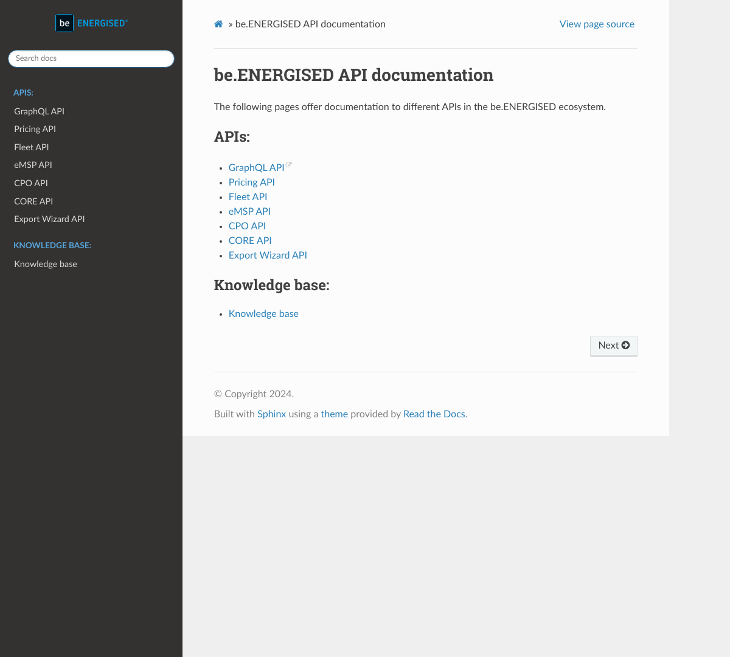This screenshot has height=657, width=730.
Task: Follow CORE API link in content list
Action: click(250, 240)
